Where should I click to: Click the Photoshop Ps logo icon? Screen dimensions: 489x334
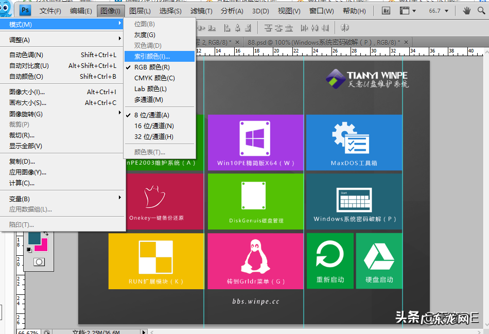[x=25, y=11]
